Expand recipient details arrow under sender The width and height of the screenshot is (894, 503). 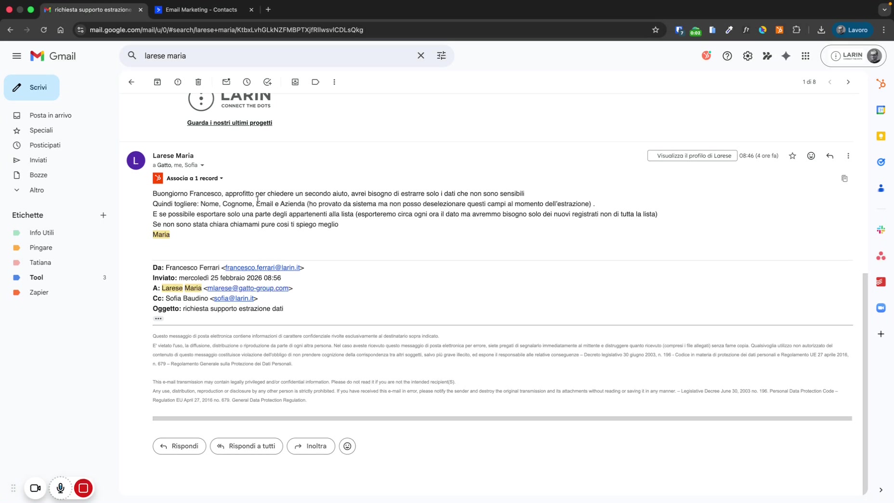click(x=202, y=165)
